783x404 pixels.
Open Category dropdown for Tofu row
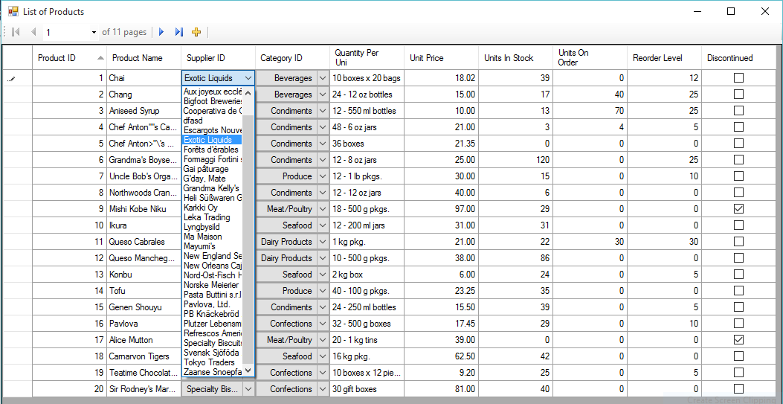[323, 291]
